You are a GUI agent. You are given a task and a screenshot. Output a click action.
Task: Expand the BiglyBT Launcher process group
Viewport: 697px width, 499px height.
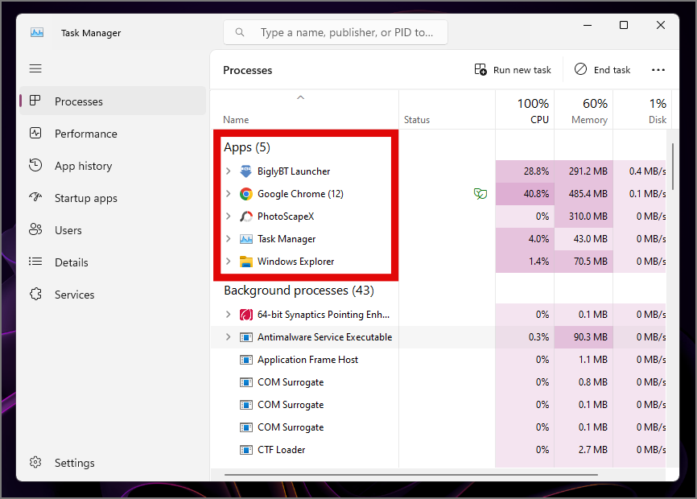click(228, 171)
